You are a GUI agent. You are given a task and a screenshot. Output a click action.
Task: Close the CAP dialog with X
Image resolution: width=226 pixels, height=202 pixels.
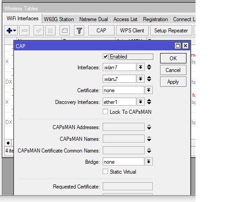coord(185,45)
